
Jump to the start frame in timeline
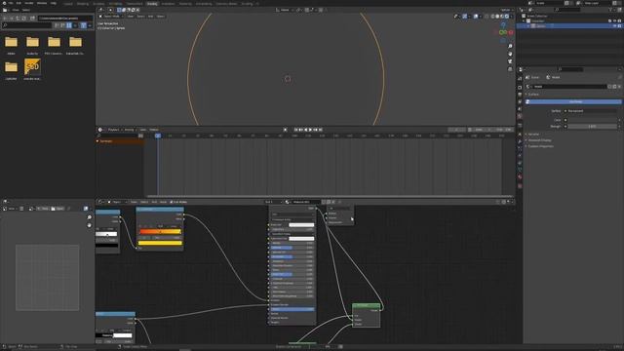point(296,130)
